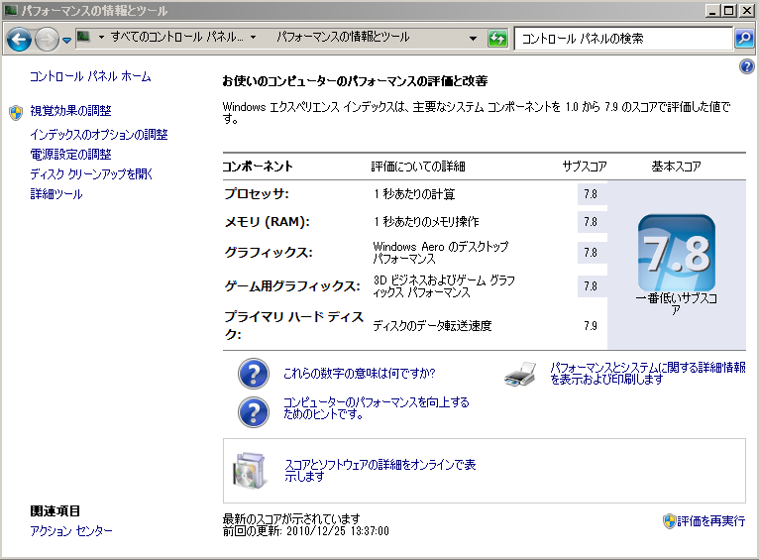
Task: Click the green refresh button
Action: [x=497, y=39]
